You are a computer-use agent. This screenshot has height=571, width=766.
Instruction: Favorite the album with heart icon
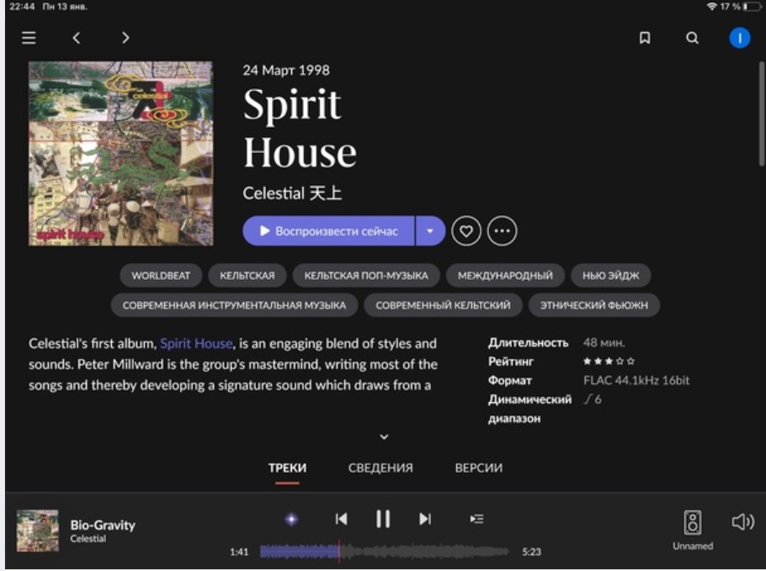(x=466, y=231)
